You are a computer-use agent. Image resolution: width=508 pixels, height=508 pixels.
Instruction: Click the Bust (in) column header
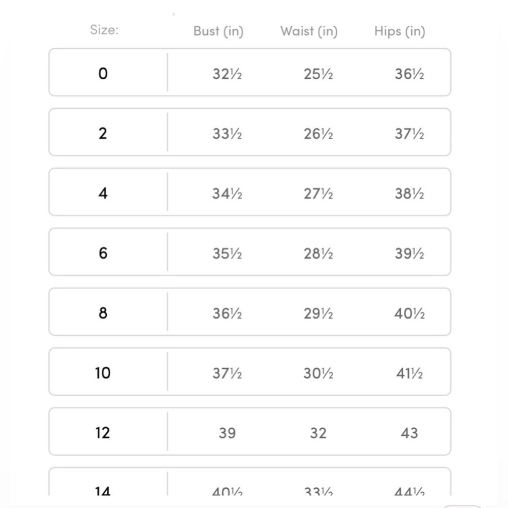coord(218,31)
